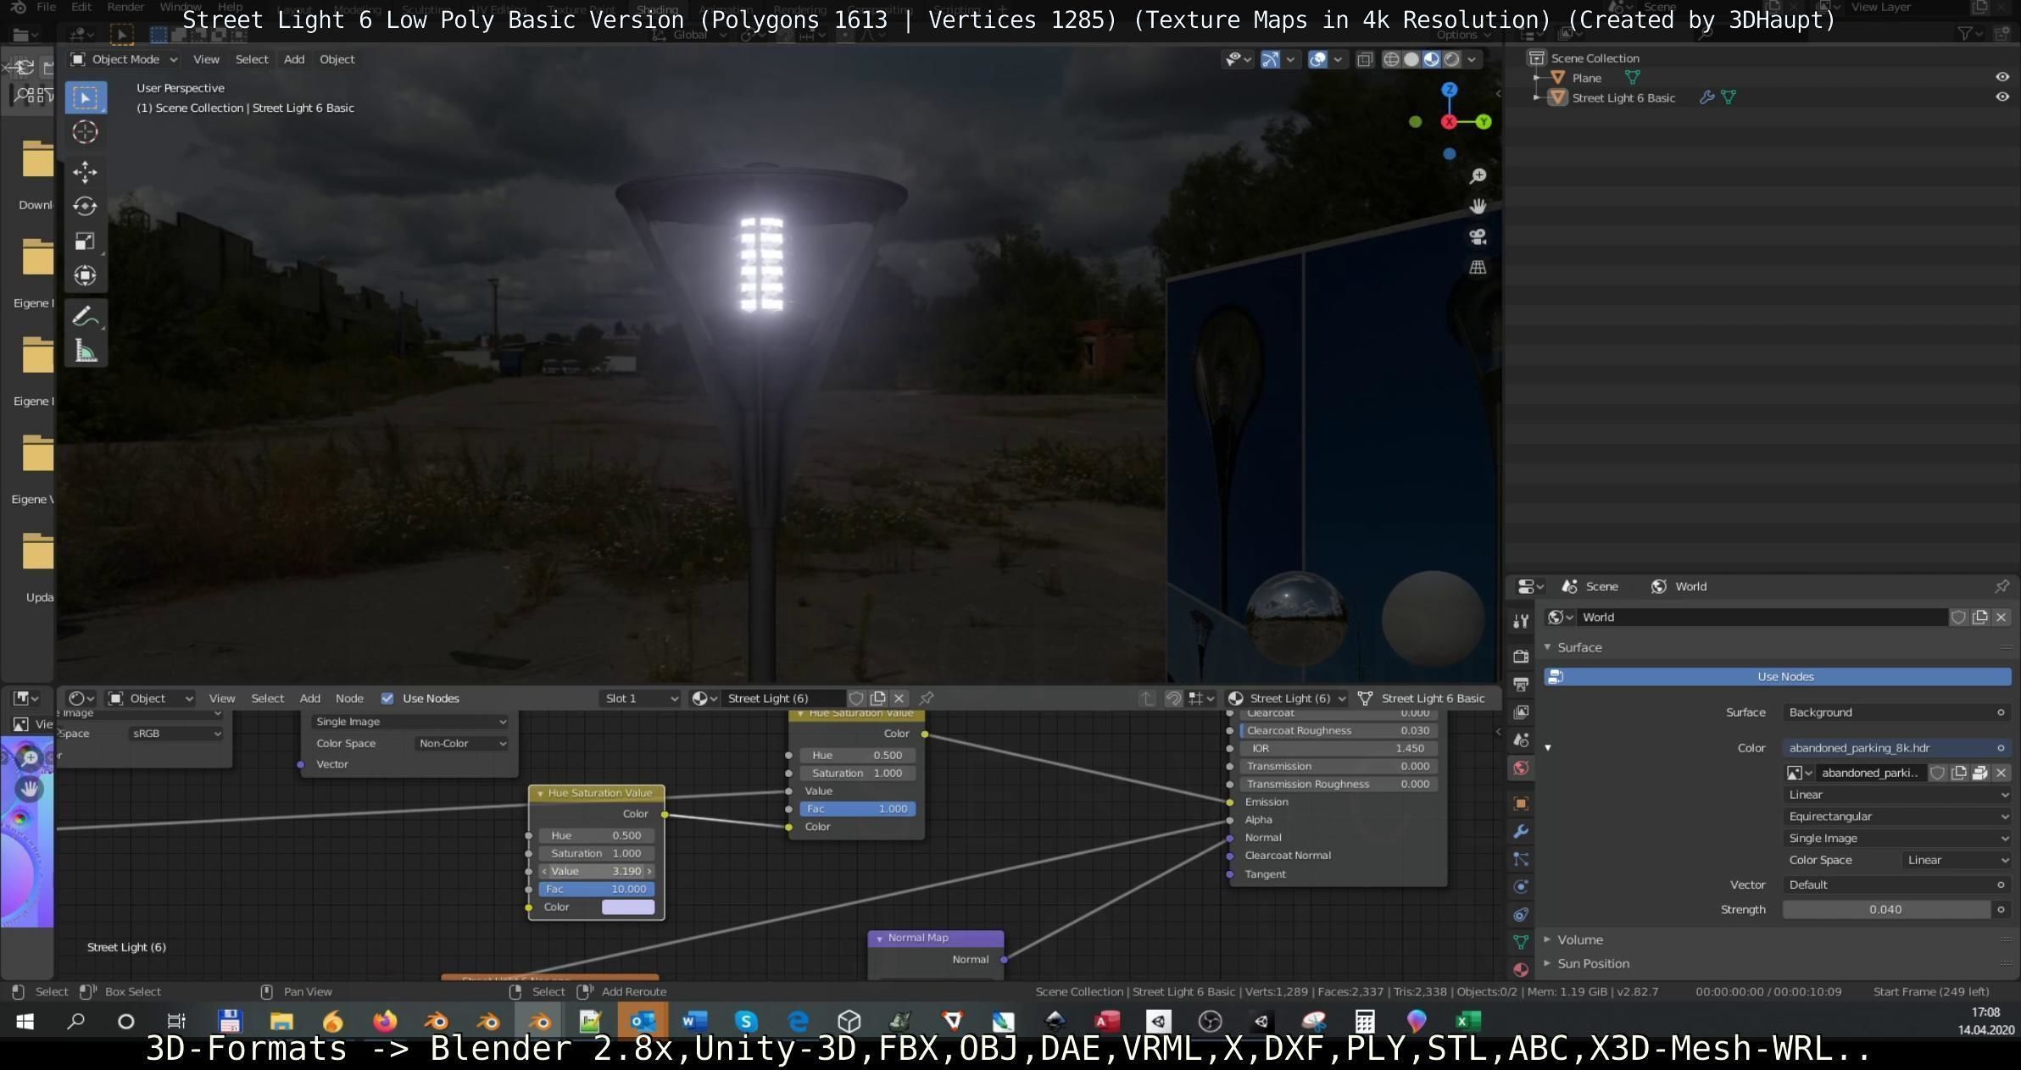Viewport: 2021px width, 1070px height.
Task: Open the Physics properties tab
Action: (1521, 887)
